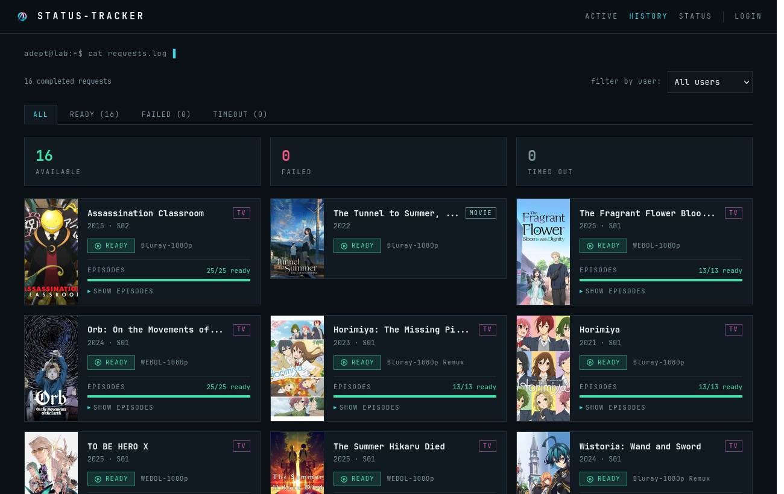Expand Show Episodes for Orb
The width and height of the screenshot is (784, 494).
(121, 408)
